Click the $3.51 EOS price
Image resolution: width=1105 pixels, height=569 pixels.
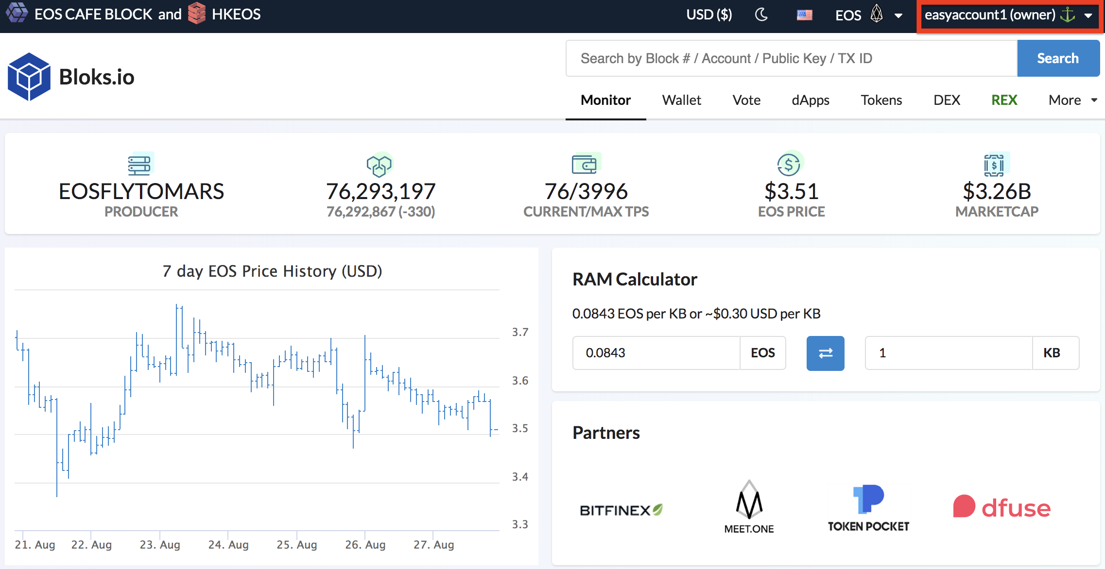[792, 191]
